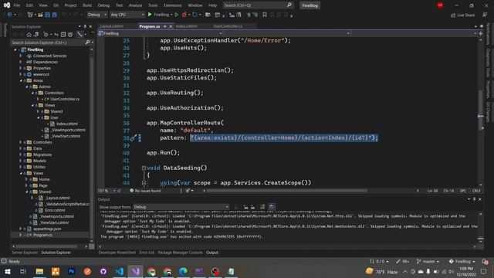Screen dimensions: 494x278
Task: Open the Debug menu
Action: (x=103, y=5)
